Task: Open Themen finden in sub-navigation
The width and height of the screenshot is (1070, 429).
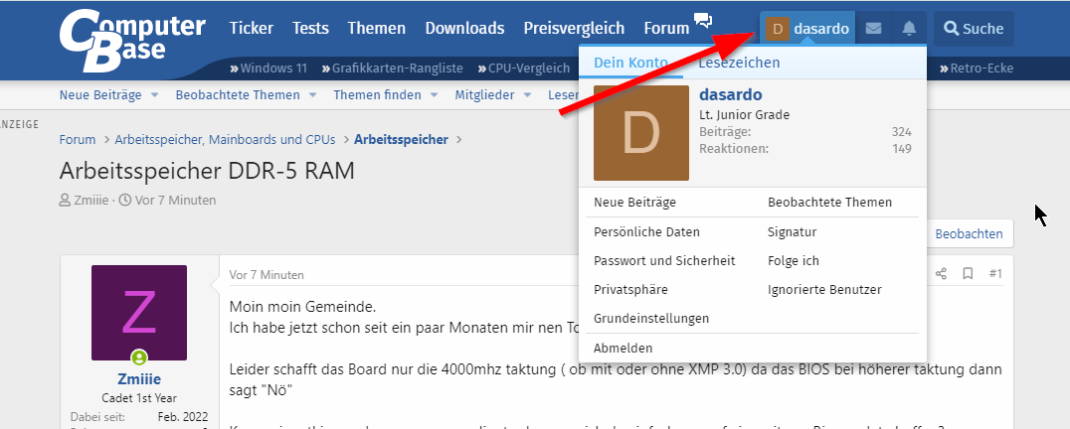Action: click(377, 95)
